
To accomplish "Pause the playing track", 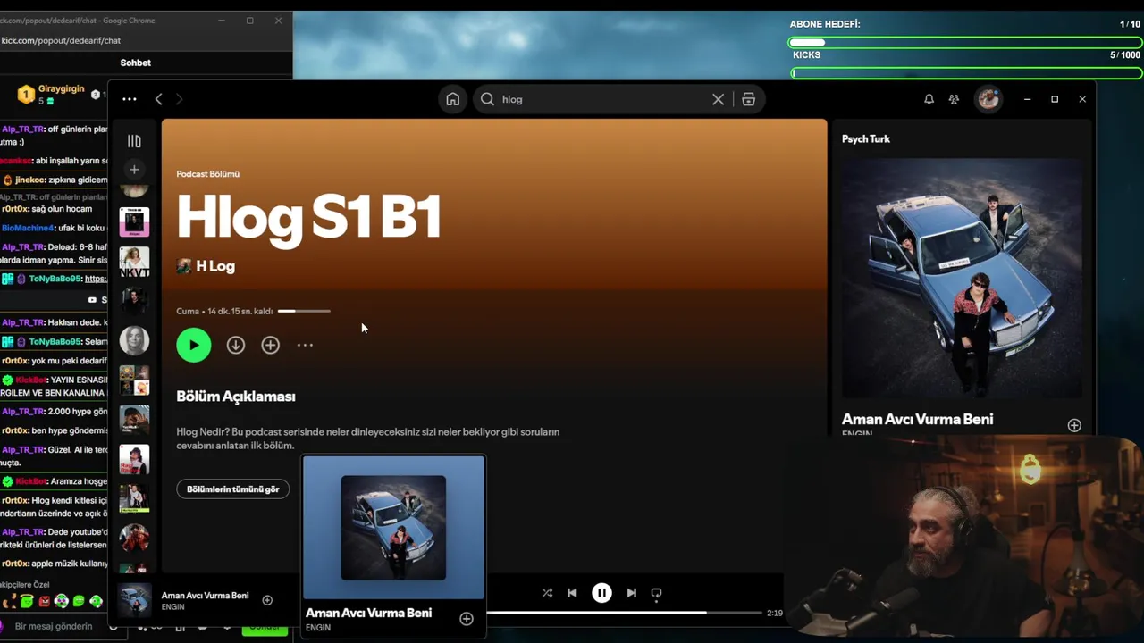I will pyautogui.click(x=602, y=593).
